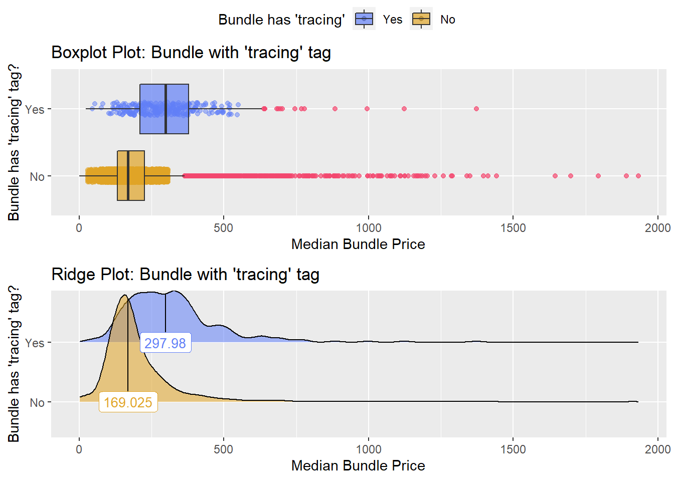Click the rightmost red outlier in 'No' row

click(x=638, y=176)
